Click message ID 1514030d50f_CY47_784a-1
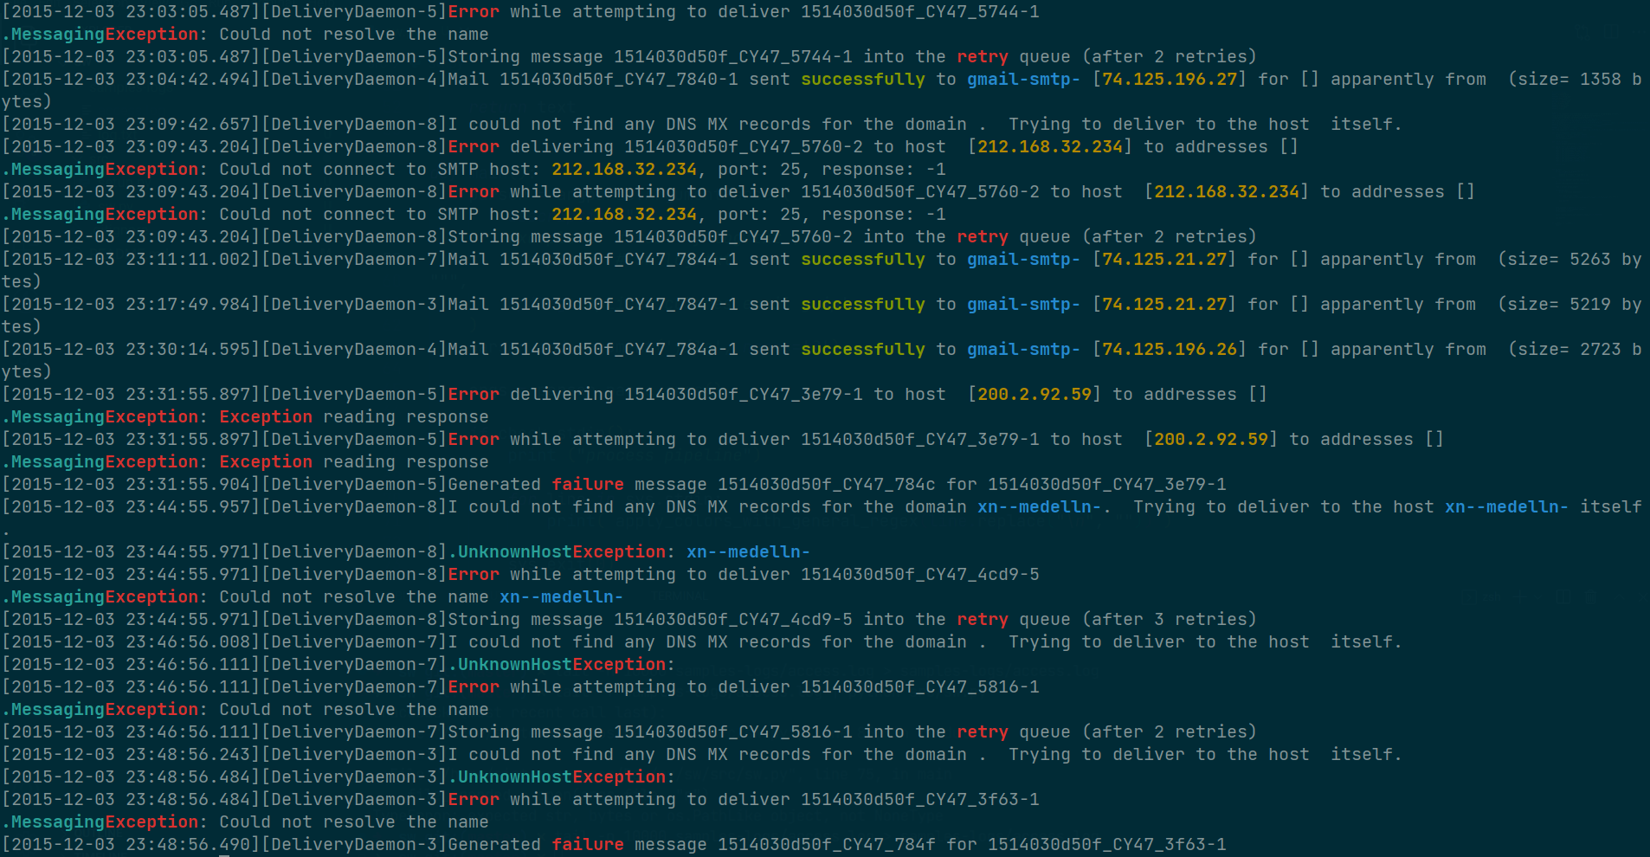Viewport: 1650px width, 857px height. [x=619, y=349]
